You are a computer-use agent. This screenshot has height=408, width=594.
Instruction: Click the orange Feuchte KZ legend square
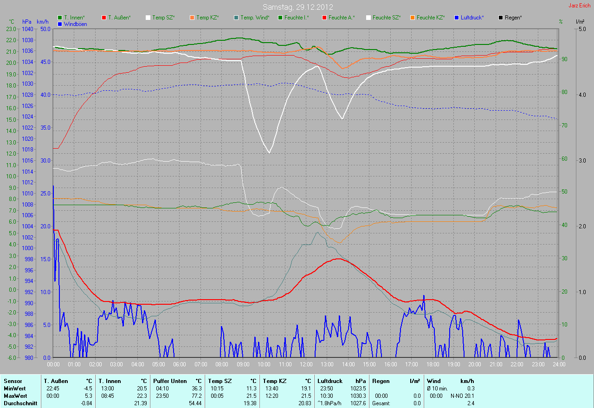point(412,18)
